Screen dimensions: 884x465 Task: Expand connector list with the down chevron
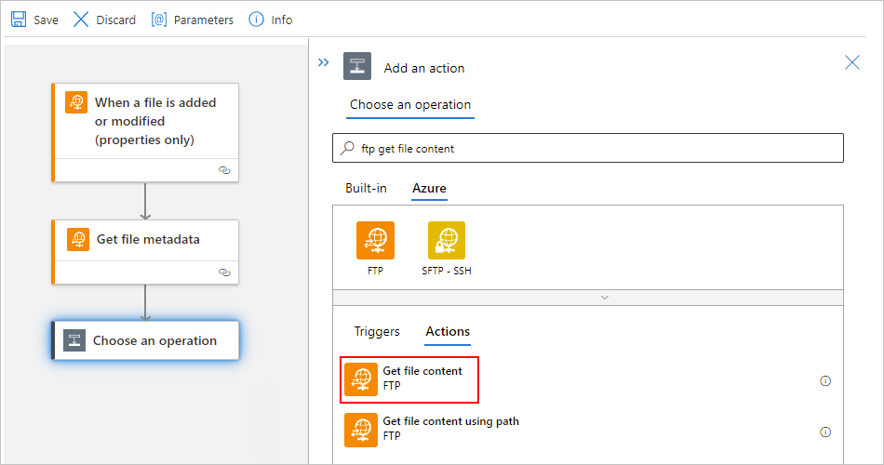click(604, 298)
